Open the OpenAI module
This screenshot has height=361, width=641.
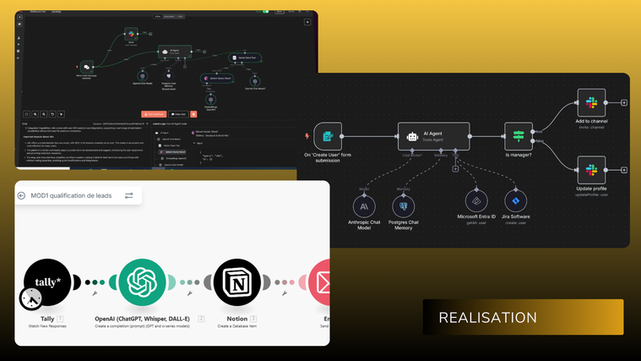142,282
